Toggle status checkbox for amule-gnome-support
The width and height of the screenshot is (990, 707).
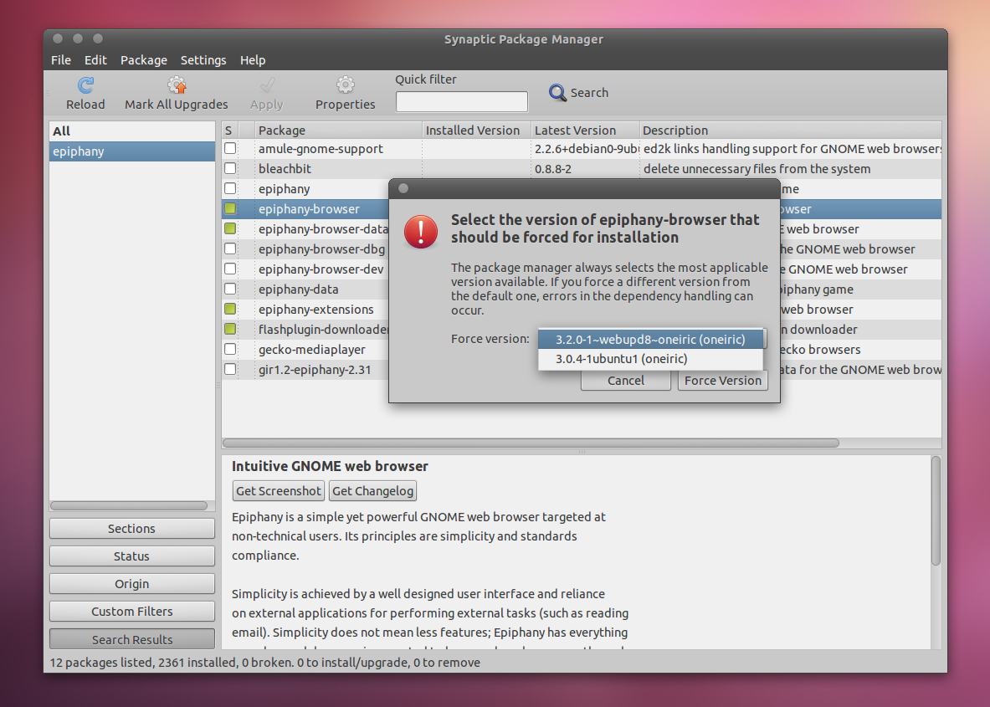point(230,148)
